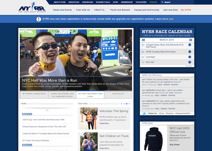Reply to tweet about online registration
Image resolution: width=212 pixels, height=151 pixels.
[157, 108]
